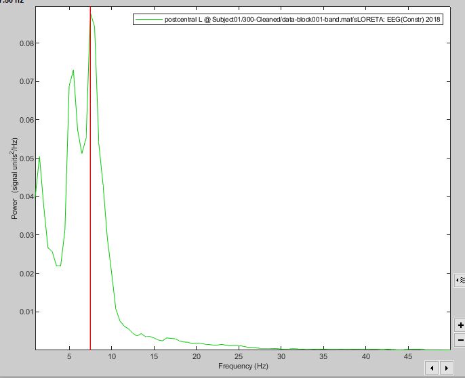465x378 pixels.
Task: Click the y-axis tick label 0.05
Action: tap(25, 159)
